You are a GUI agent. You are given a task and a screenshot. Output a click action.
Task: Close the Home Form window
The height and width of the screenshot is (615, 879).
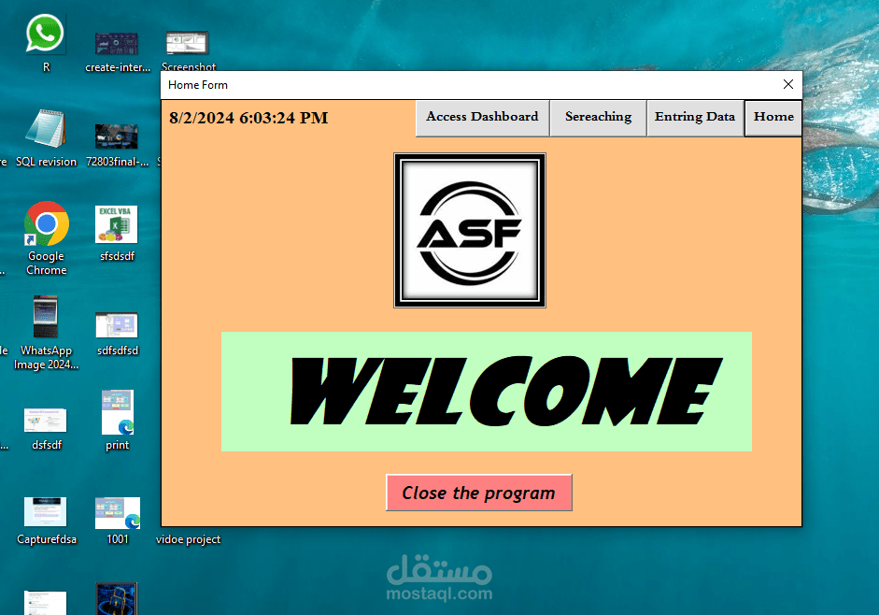coord(787,85)
